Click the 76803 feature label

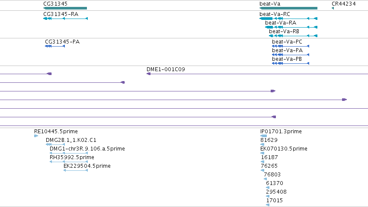272,175
